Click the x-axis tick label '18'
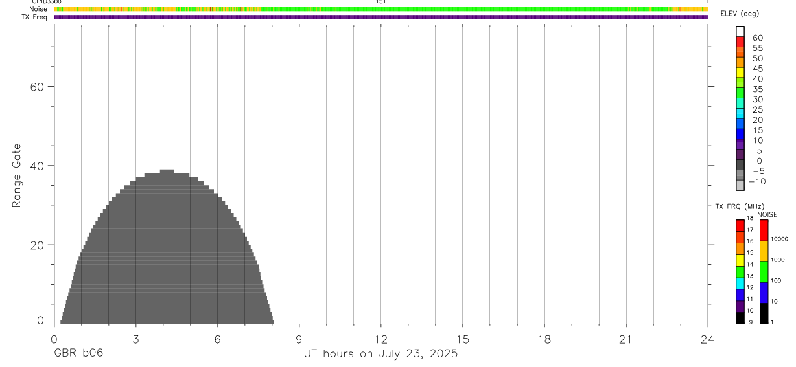Viewport: 796px width, 367px height. [x=544, y=339]
